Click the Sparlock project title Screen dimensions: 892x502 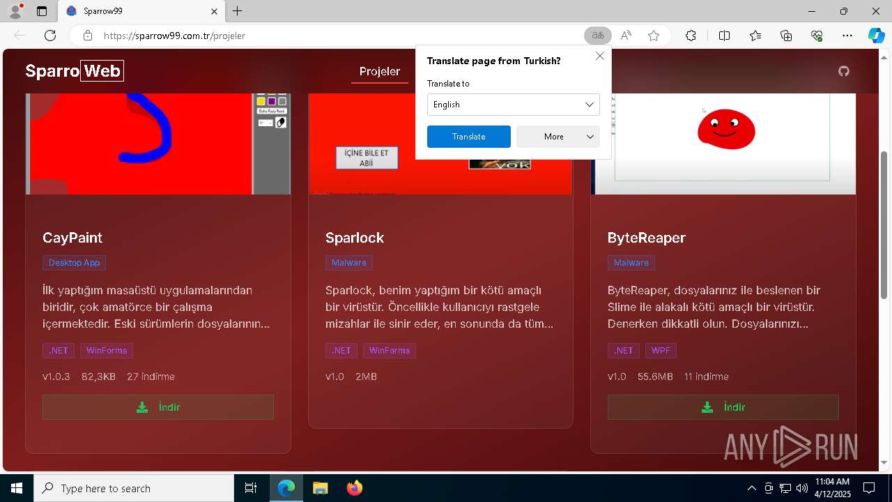point(355,238)
